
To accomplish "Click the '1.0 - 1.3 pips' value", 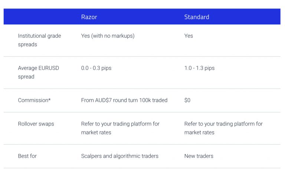I will [199, 68].
